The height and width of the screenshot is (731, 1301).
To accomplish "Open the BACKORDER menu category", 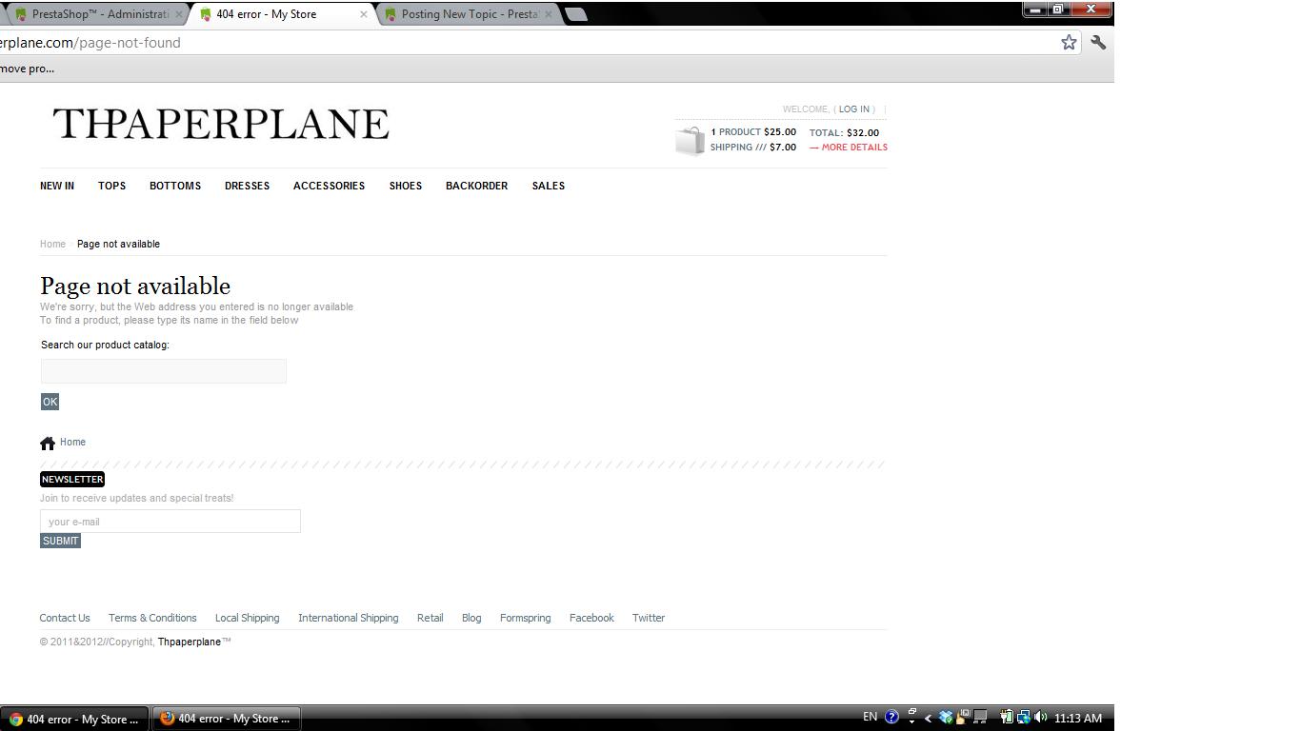I will point(476,186).
